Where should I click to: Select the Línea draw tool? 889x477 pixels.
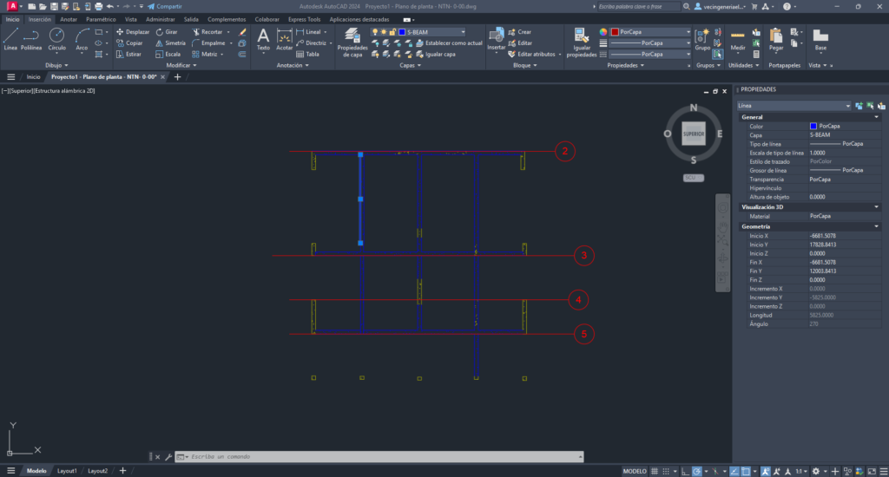coord(10,38)
